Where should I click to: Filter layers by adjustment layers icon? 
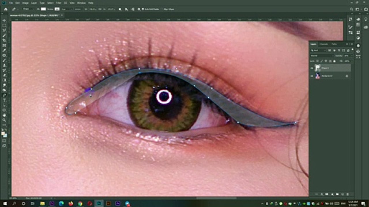pos(334,50)
